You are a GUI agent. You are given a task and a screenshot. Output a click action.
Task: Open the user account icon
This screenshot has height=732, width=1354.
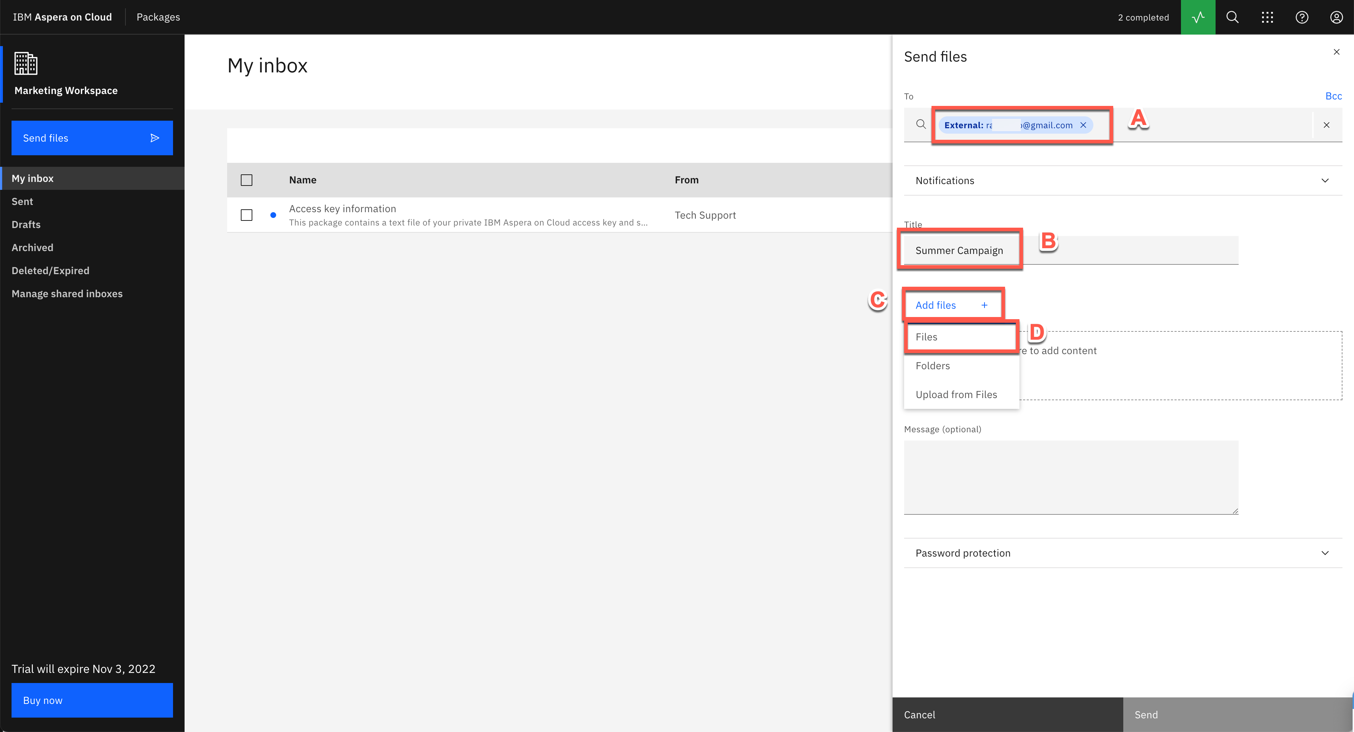click(x=1336, y=17)
